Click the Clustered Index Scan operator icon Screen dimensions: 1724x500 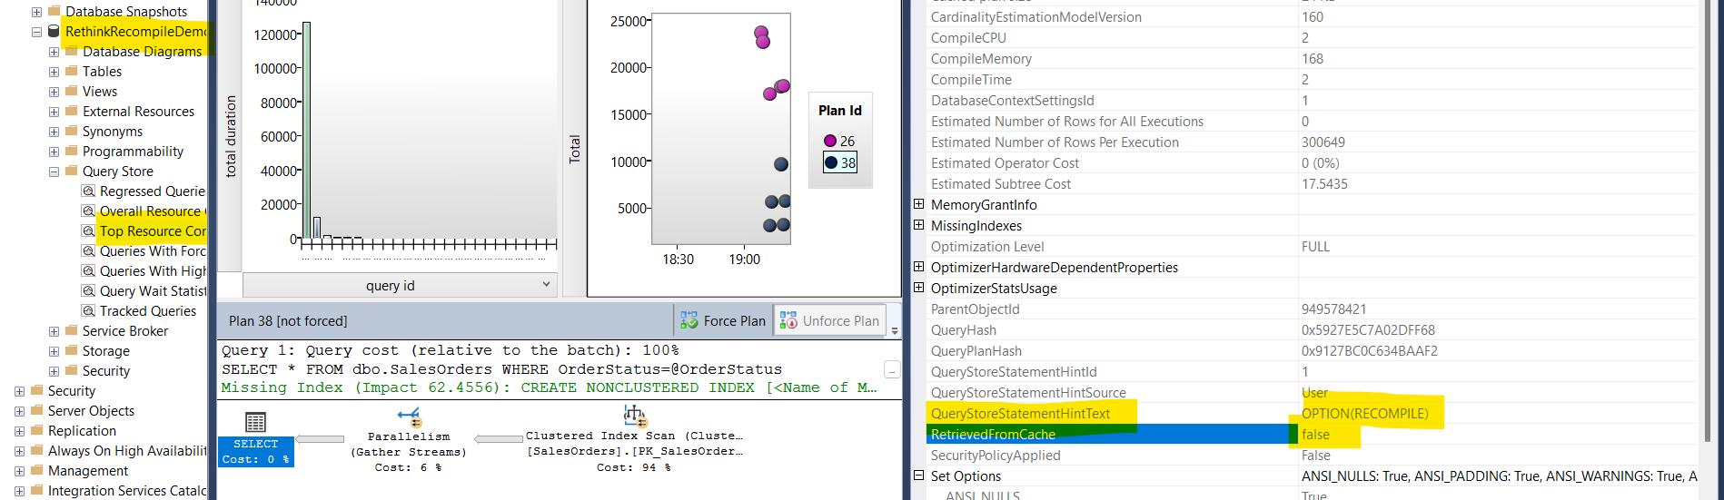pos(634,417)
